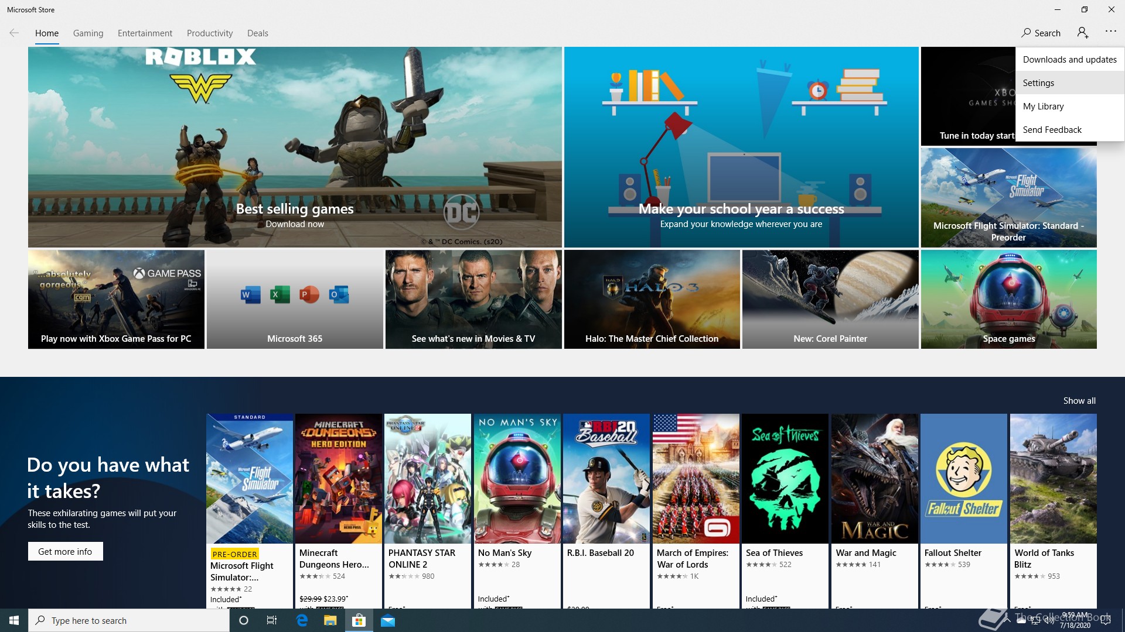Viewport: 1125px width, 632px height.
Task: Select March of Empires: War of Lords card
Action: (x=696, y=511)
